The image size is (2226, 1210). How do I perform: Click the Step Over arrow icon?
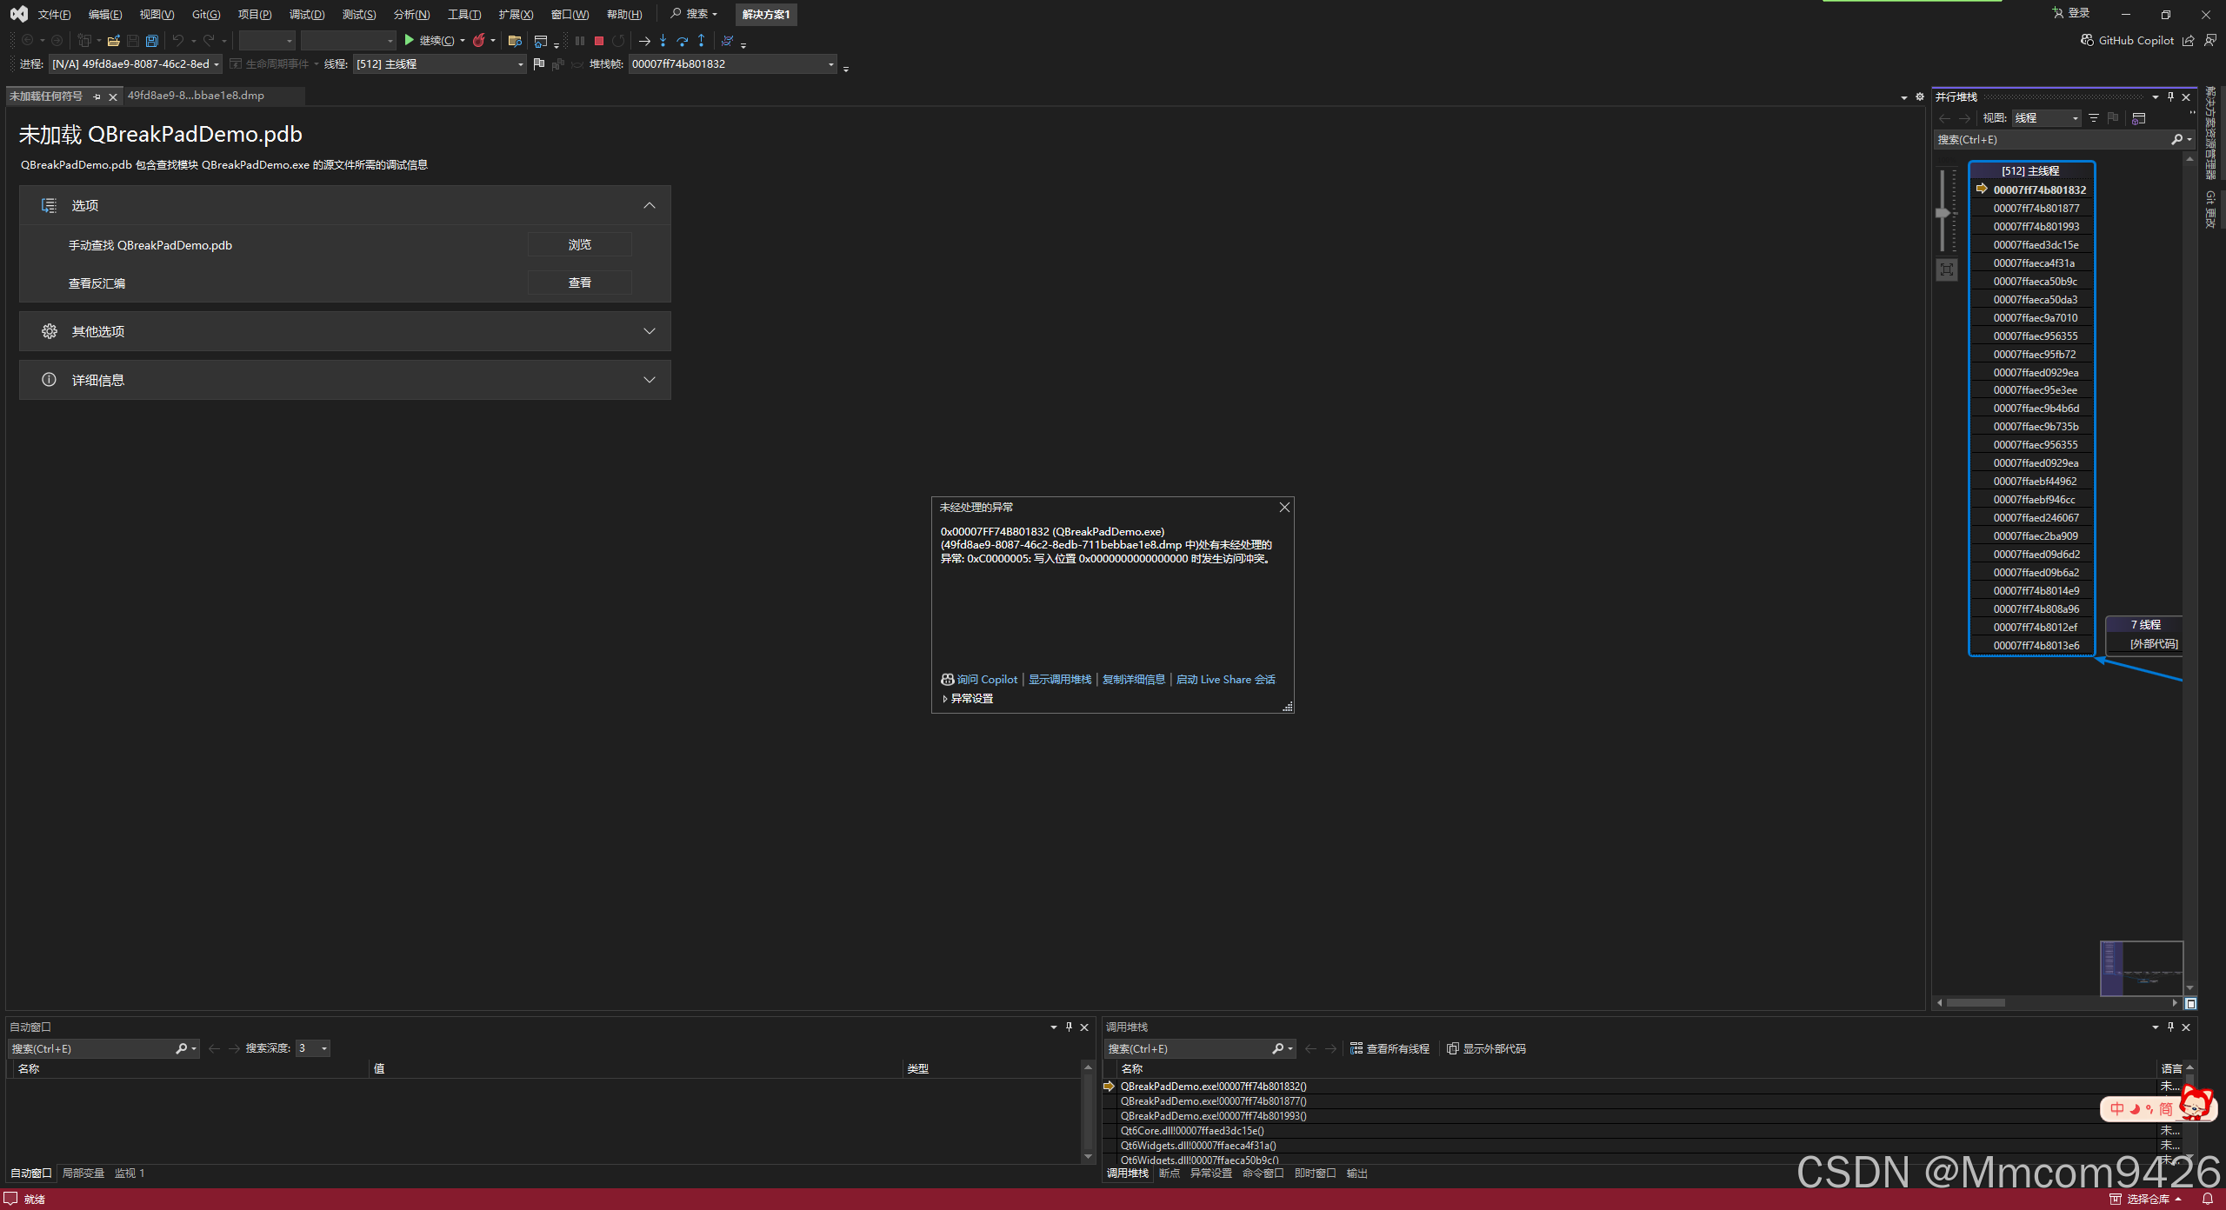point(682,41)
